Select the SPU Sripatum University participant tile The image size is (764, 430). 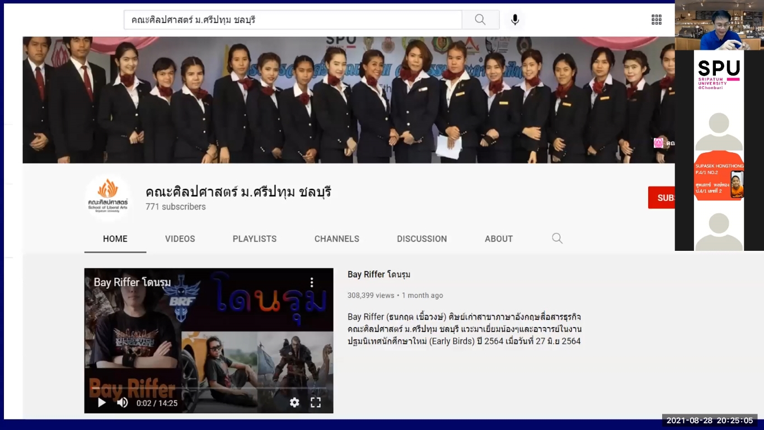pyautogui.click(x=719, y=75)
